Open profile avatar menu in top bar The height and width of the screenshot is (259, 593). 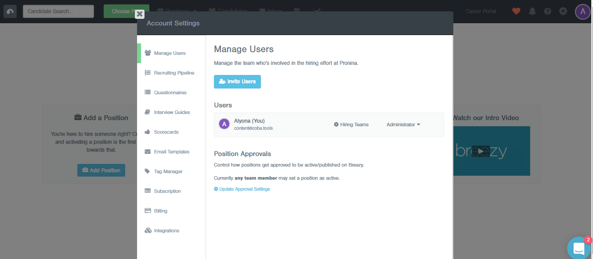(x=582, y=11)
